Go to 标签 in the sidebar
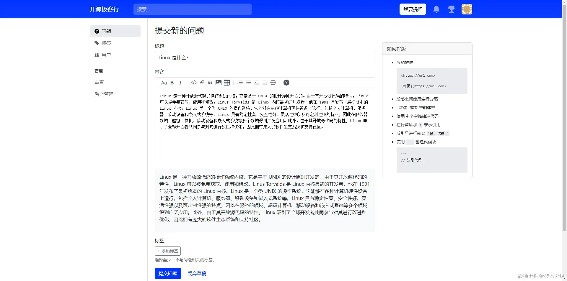567x281 pixels. click(x=115, y=43)
